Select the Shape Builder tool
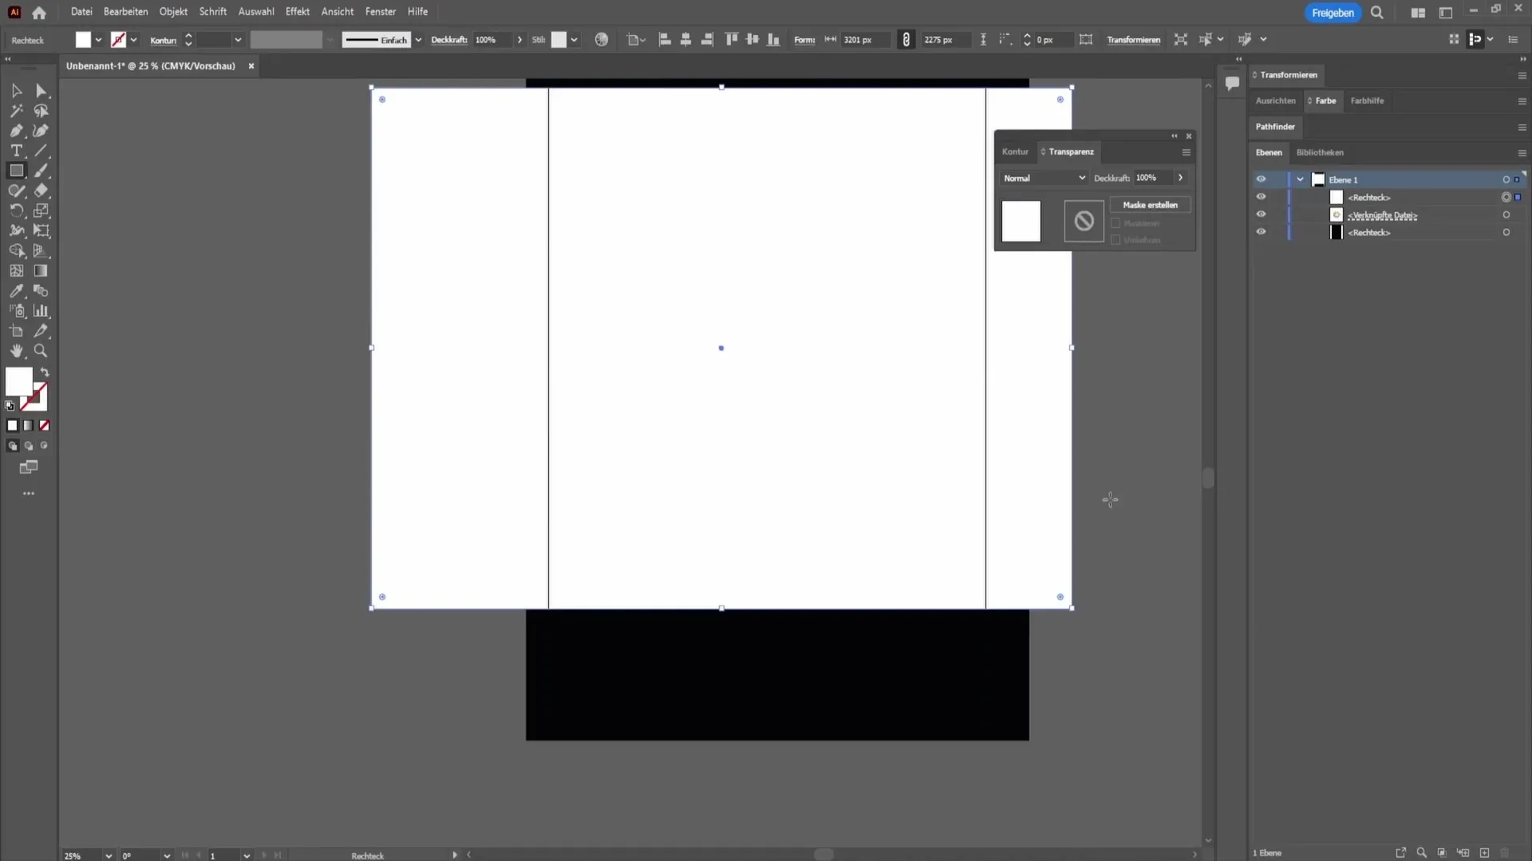 pos(16,250)
